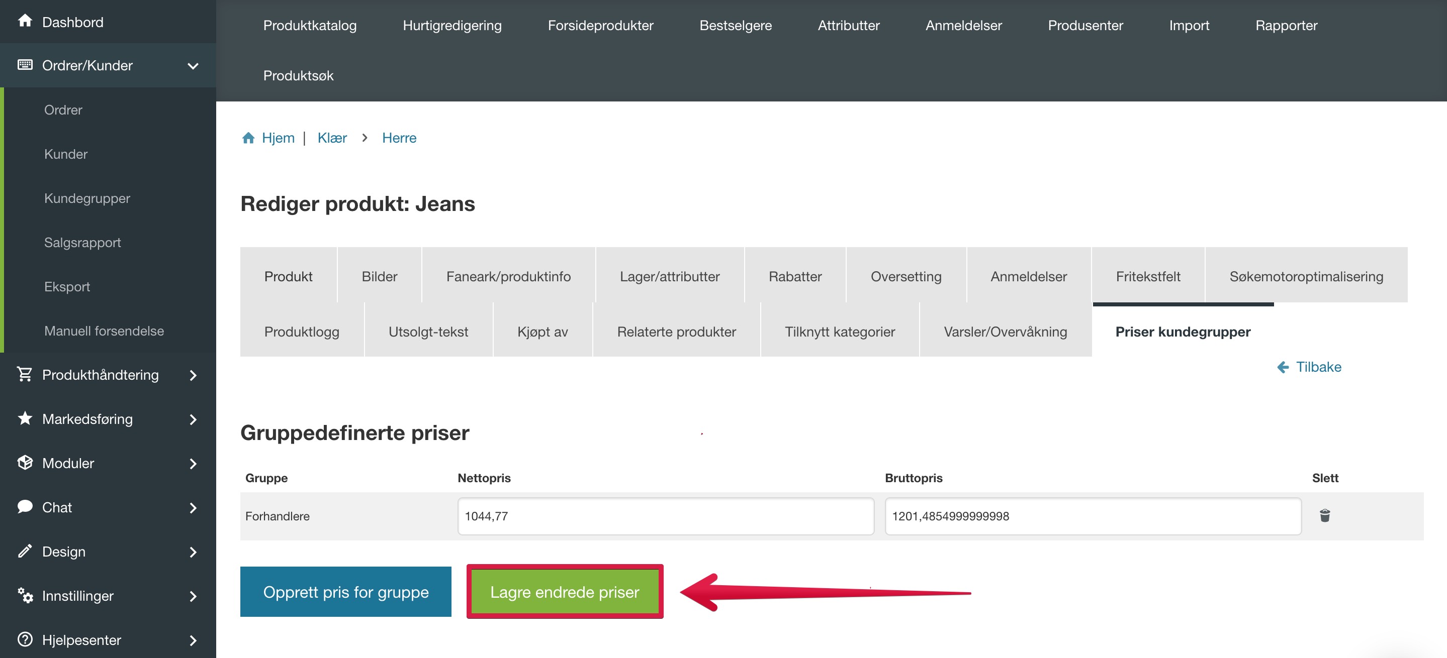Click the Markedsføring star icon

(x=25, y=418)
